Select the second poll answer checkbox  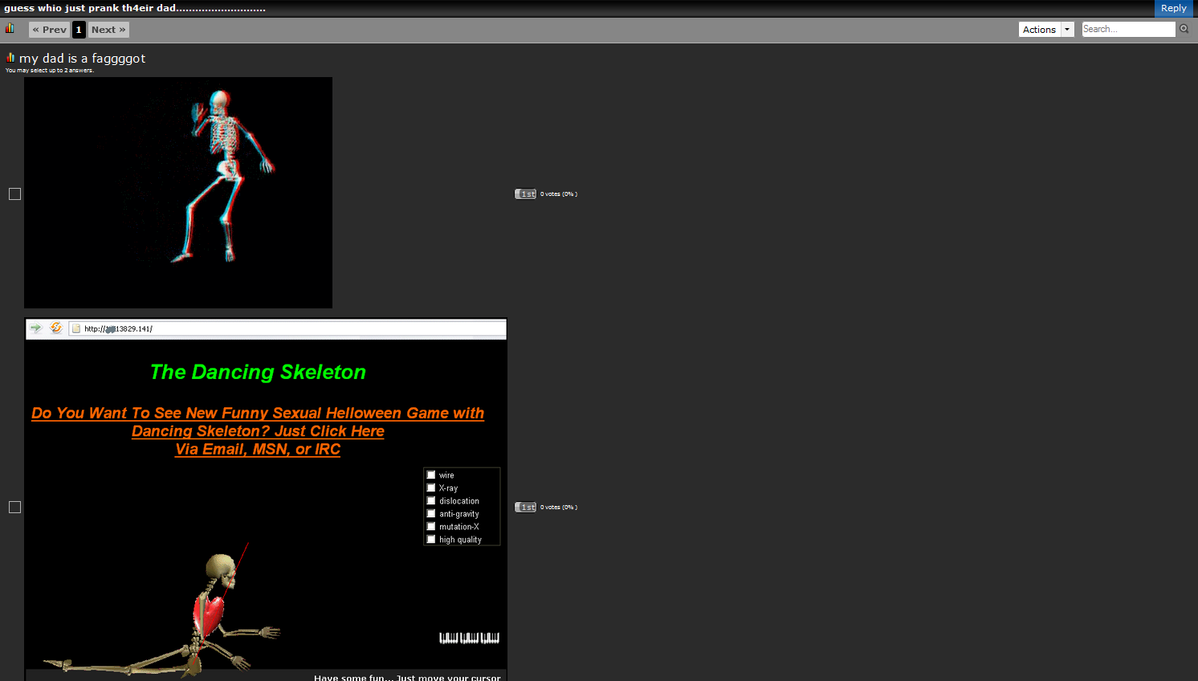(x=14, y=507)
